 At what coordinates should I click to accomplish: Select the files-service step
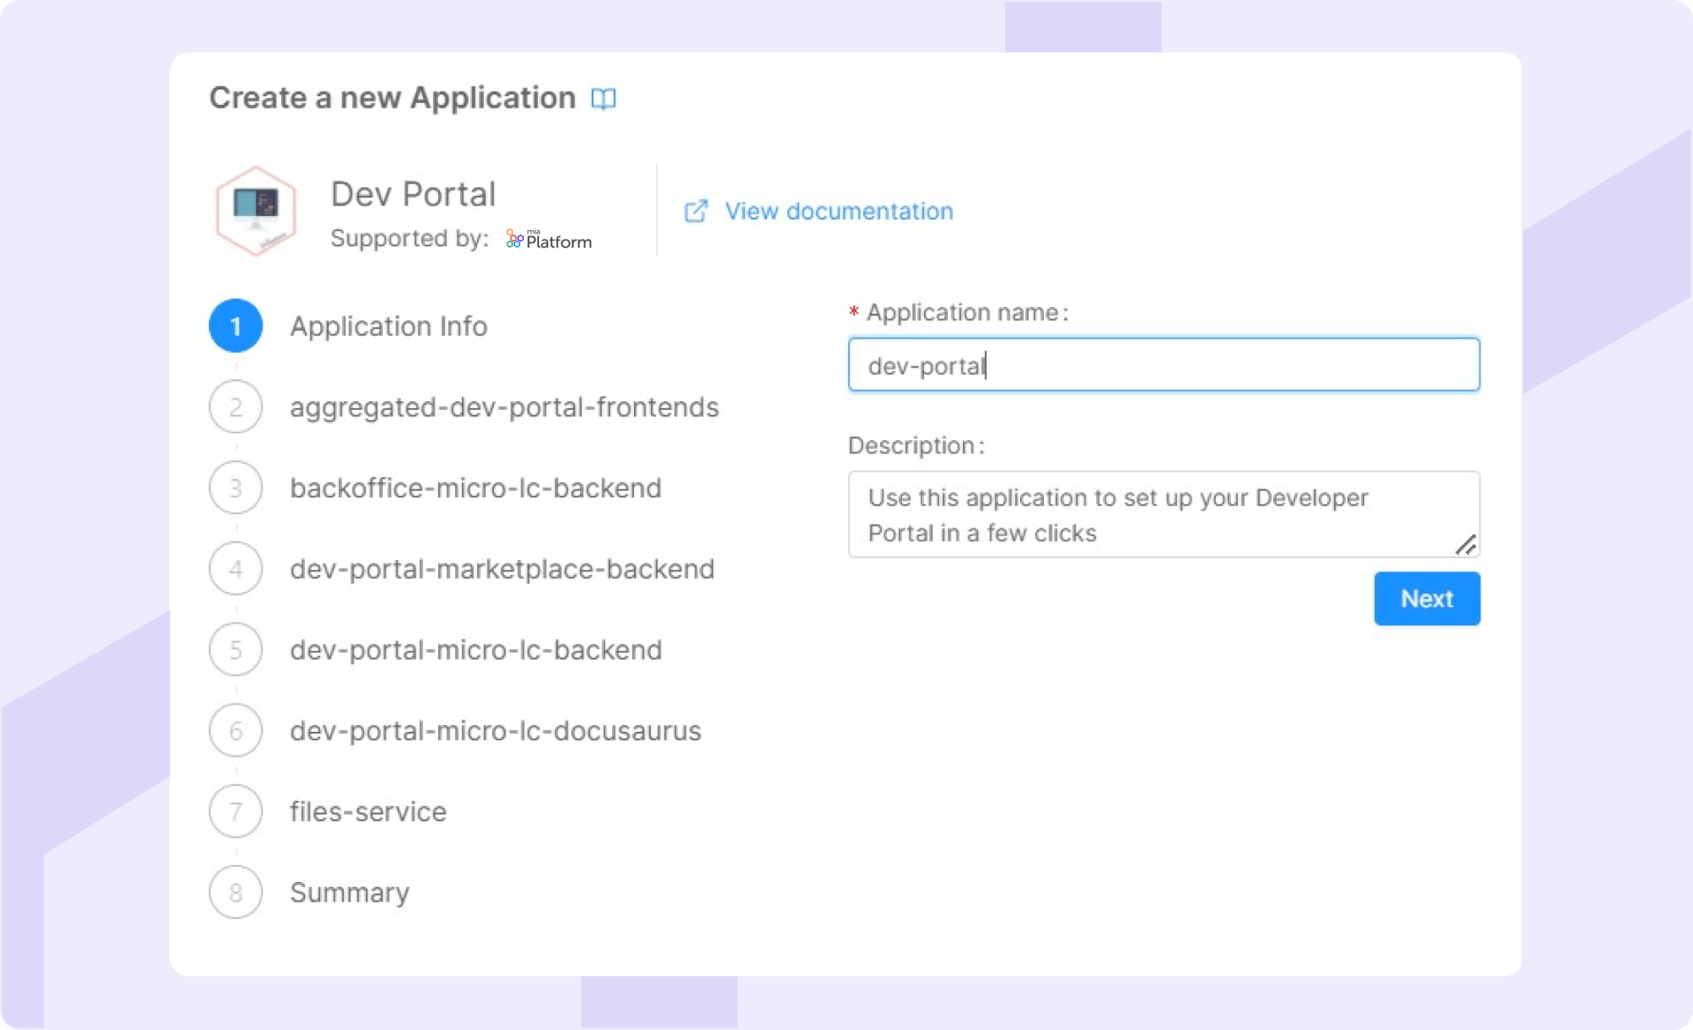(x=368, y=811)
